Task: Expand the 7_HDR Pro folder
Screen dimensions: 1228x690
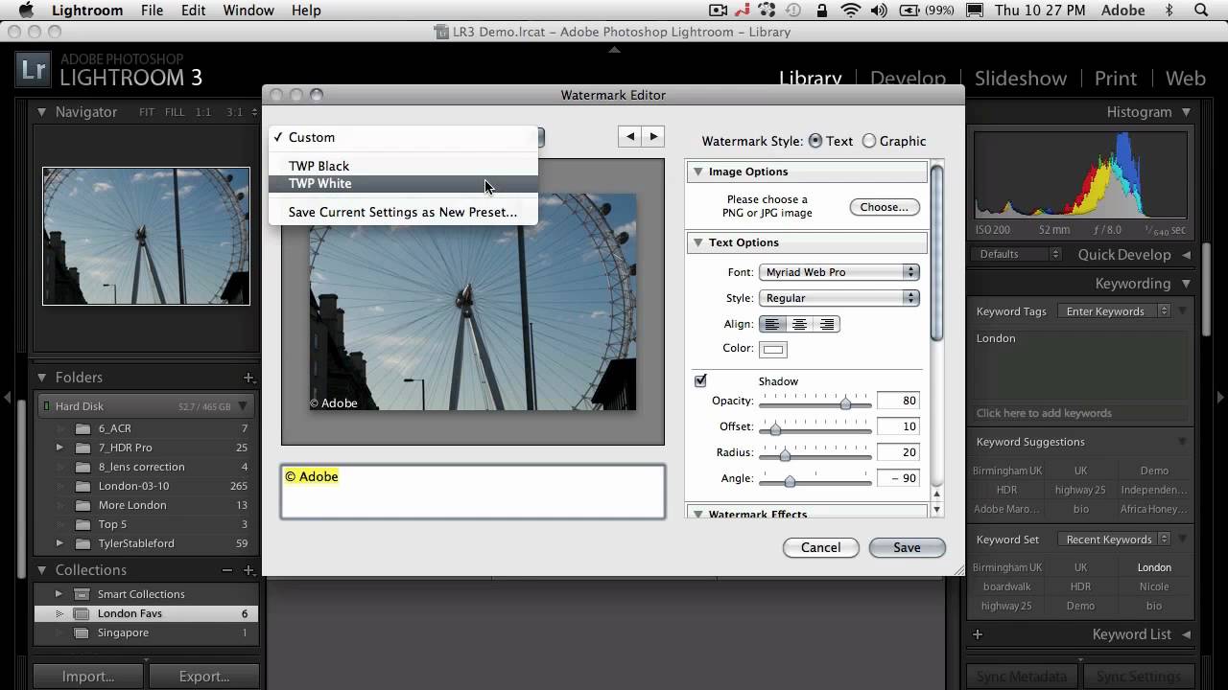Action: click(x=59, y=448)
